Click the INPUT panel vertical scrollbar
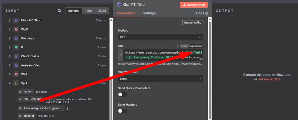Viewport: 298px width, 120px height. (x=111, y=69)
